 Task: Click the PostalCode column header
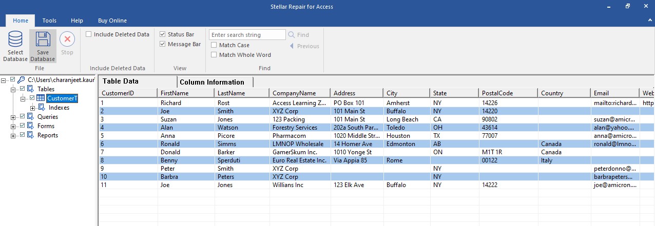508,93
